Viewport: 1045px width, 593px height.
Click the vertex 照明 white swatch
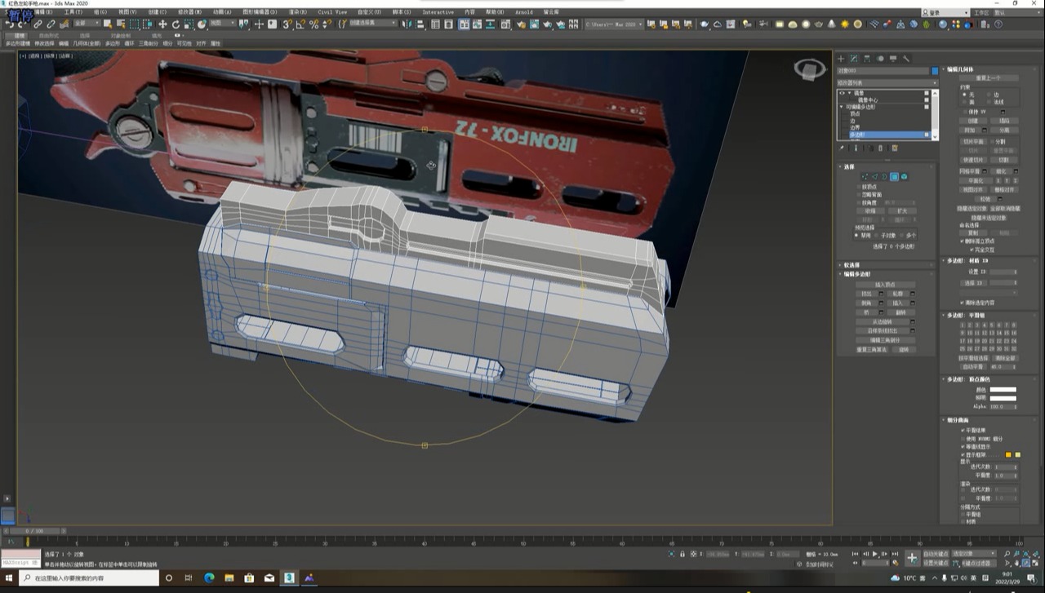click(1003, 398)
